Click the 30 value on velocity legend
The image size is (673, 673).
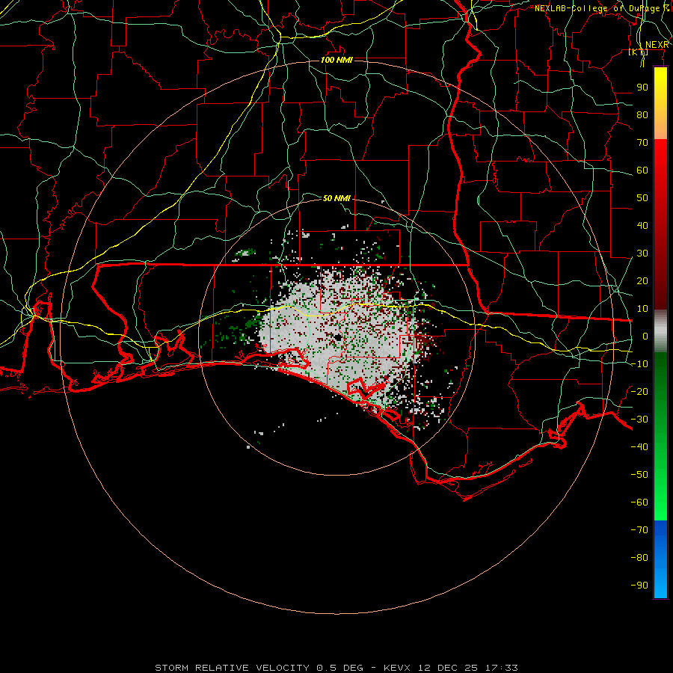coord(642,253)
